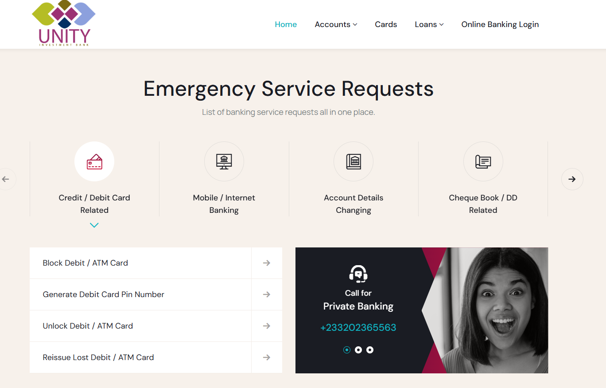Screen dimensions: 606x388
Task: Click arrow next to Generate Debit Card Pin
Action: click(267, 294)
